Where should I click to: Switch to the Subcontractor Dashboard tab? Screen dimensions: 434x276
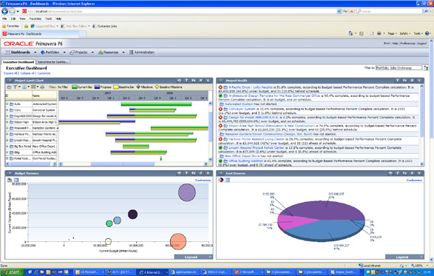(x=52, y=62)
